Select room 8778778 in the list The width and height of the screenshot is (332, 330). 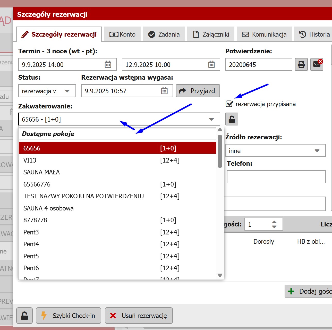pos(117,220)
